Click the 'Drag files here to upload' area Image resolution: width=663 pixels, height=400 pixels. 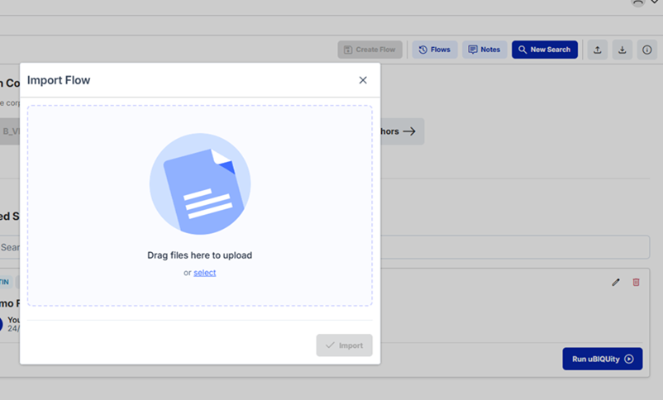[x=199, y=255]
